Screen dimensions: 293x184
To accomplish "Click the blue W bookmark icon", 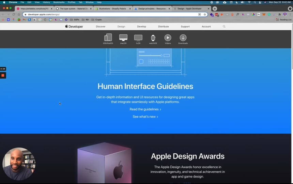I will coord(9,20).
